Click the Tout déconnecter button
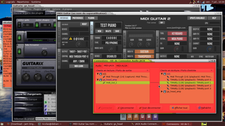 pos(150,108)
